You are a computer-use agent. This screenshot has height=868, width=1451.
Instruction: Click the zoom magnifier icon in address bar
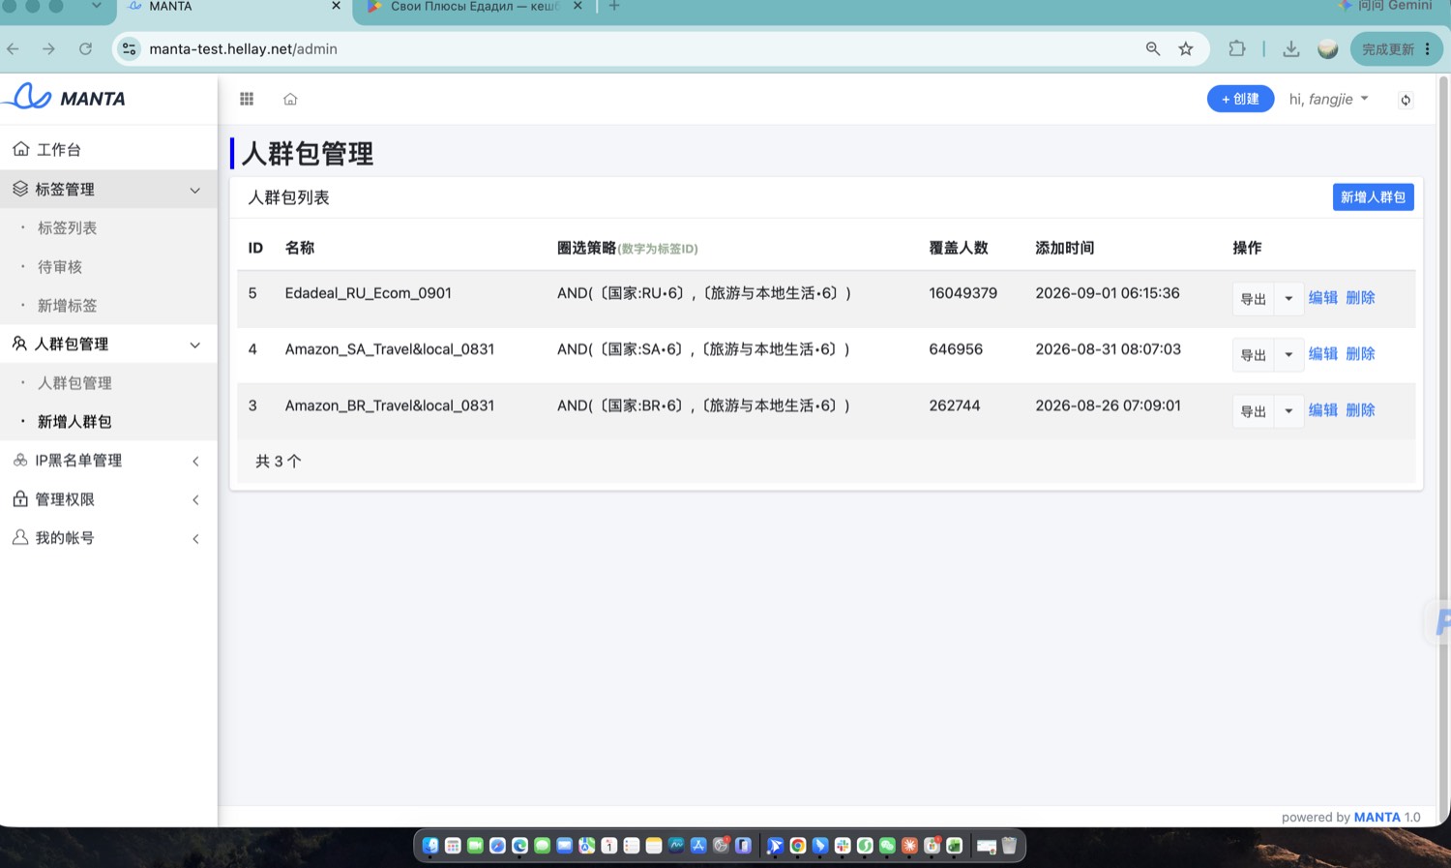coord(1153,48)
